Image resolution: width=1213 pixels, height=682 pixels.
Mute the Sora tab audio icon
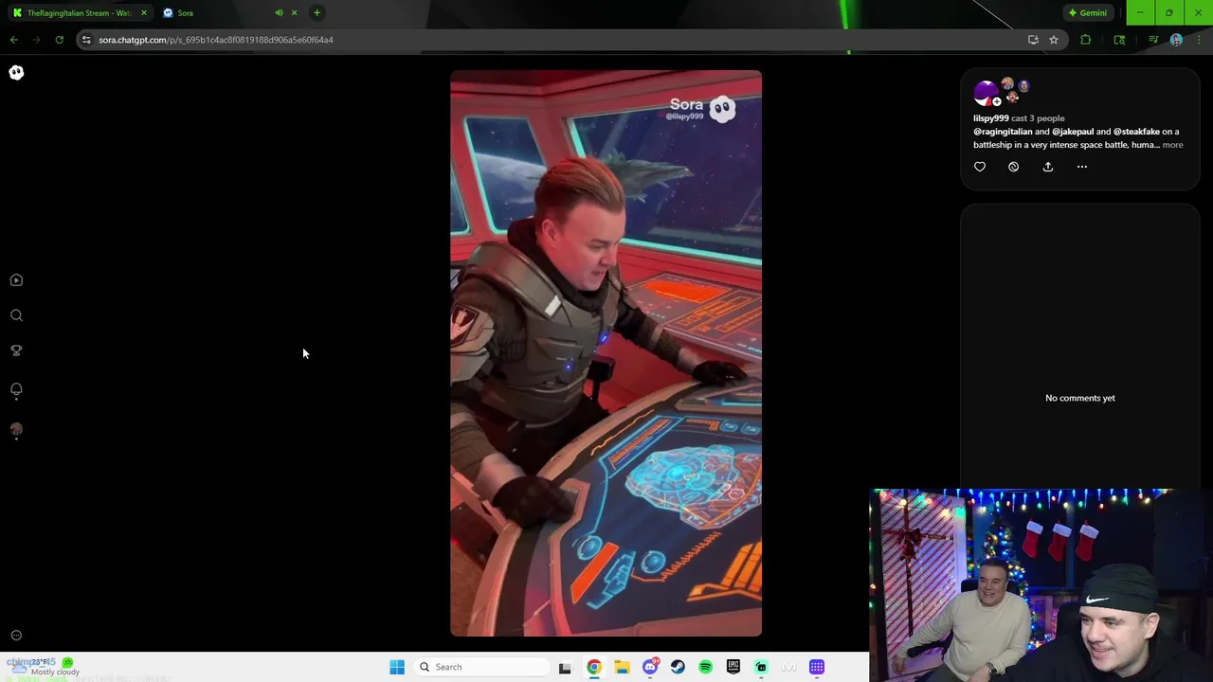[x=279, y=13]
